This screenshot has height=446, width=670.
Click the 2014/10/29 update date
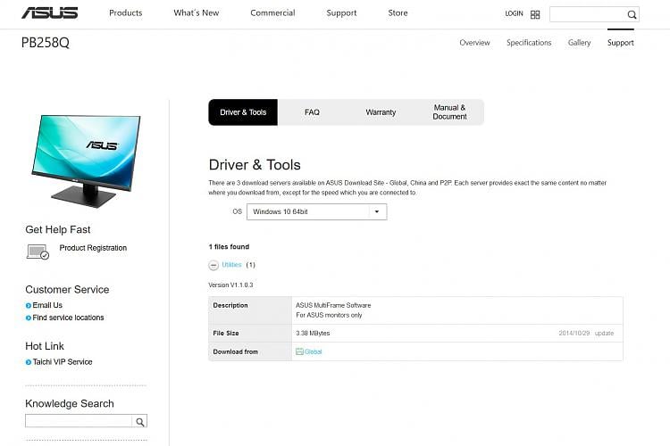click(x=574, y=334)
